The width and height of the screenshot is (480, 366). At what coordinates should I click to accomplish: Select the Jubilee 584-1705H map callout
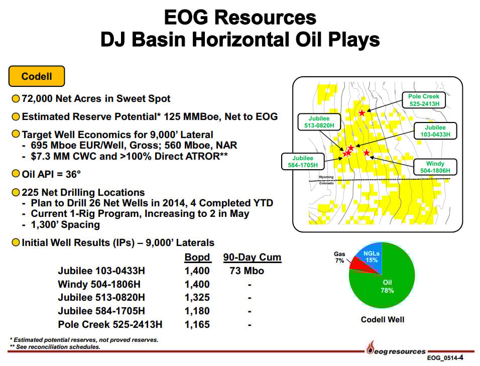coord(303,162)
